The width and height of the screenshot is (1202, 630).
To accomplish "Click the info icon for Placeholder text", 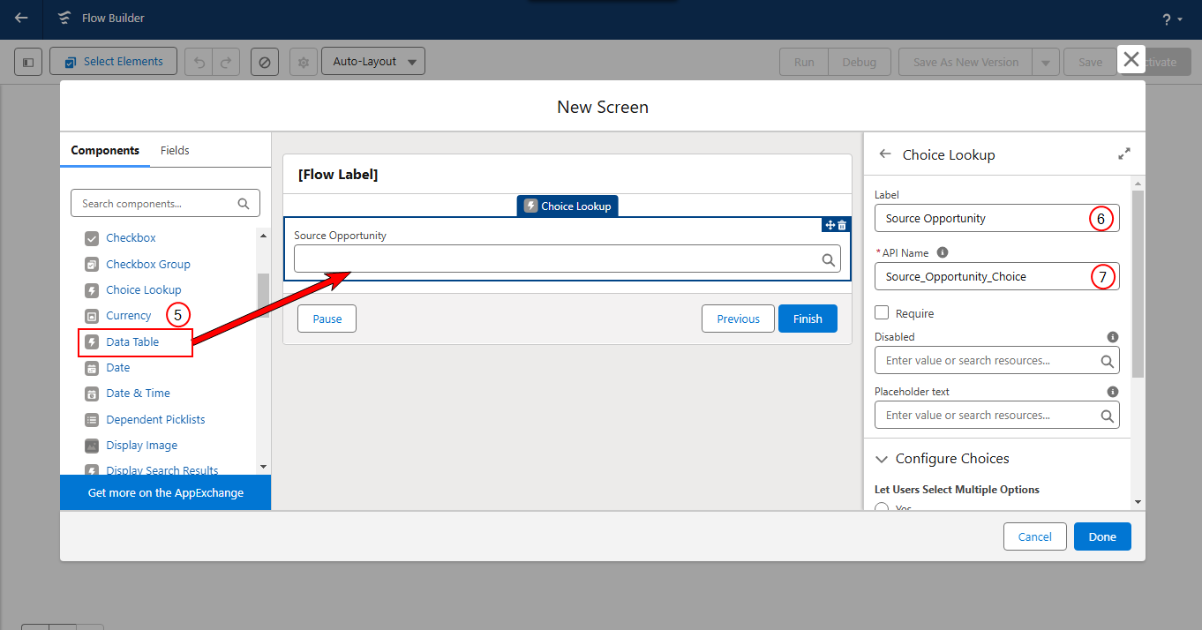I will pyautogui.click(x=1113, y=392).
